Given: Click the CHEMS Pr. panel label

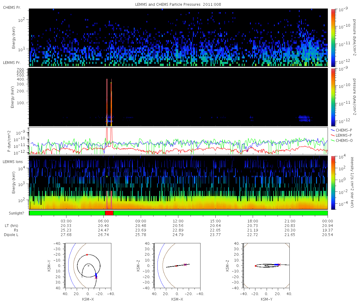Looking at the screenshot, I should [x=12, y=7].
